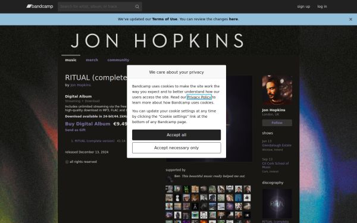Switch to the music tab
The height and width of the screenshot is (223, 357).
pos(71,60)
